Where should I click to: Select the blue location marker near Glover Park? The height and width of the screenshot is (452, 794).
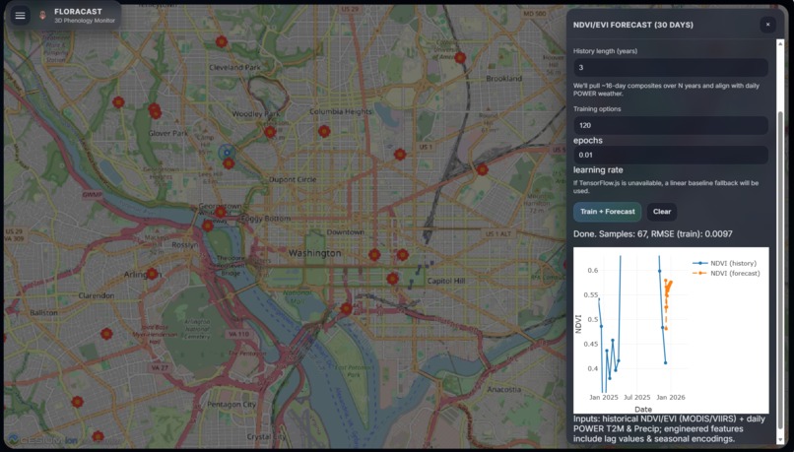click(x=227, y=152)
